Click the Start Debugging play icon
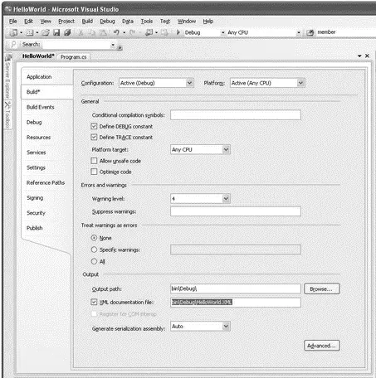Screen dimensions: 376x378 tap(178, 32)
